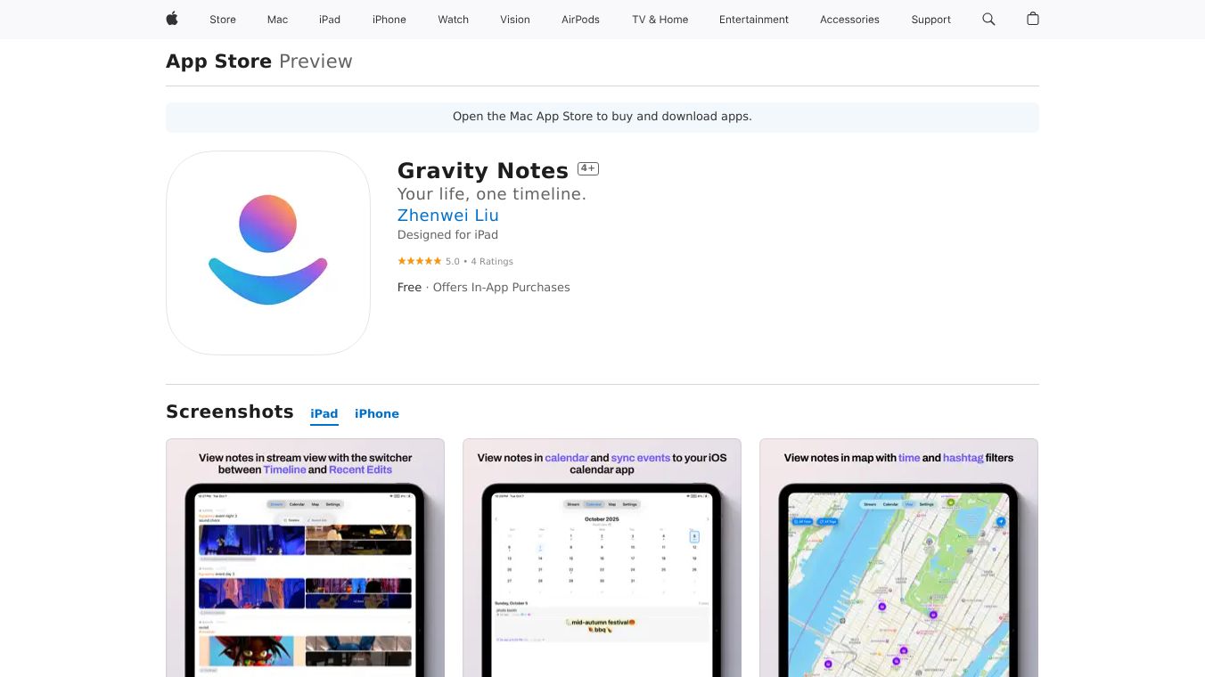The image size is (1205, 677).
Task: Click the '4 Ratings' text
Action: click(492, 261)
